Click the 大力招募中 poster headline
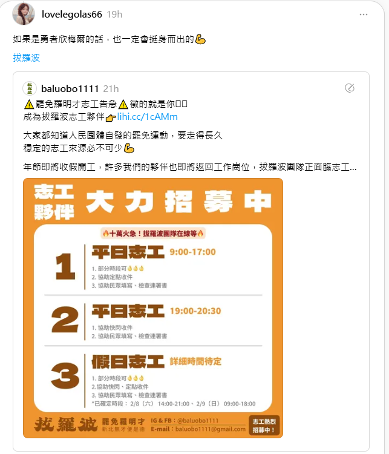The width and height of the screenshot is (389, 454). (x=178, y=201)
